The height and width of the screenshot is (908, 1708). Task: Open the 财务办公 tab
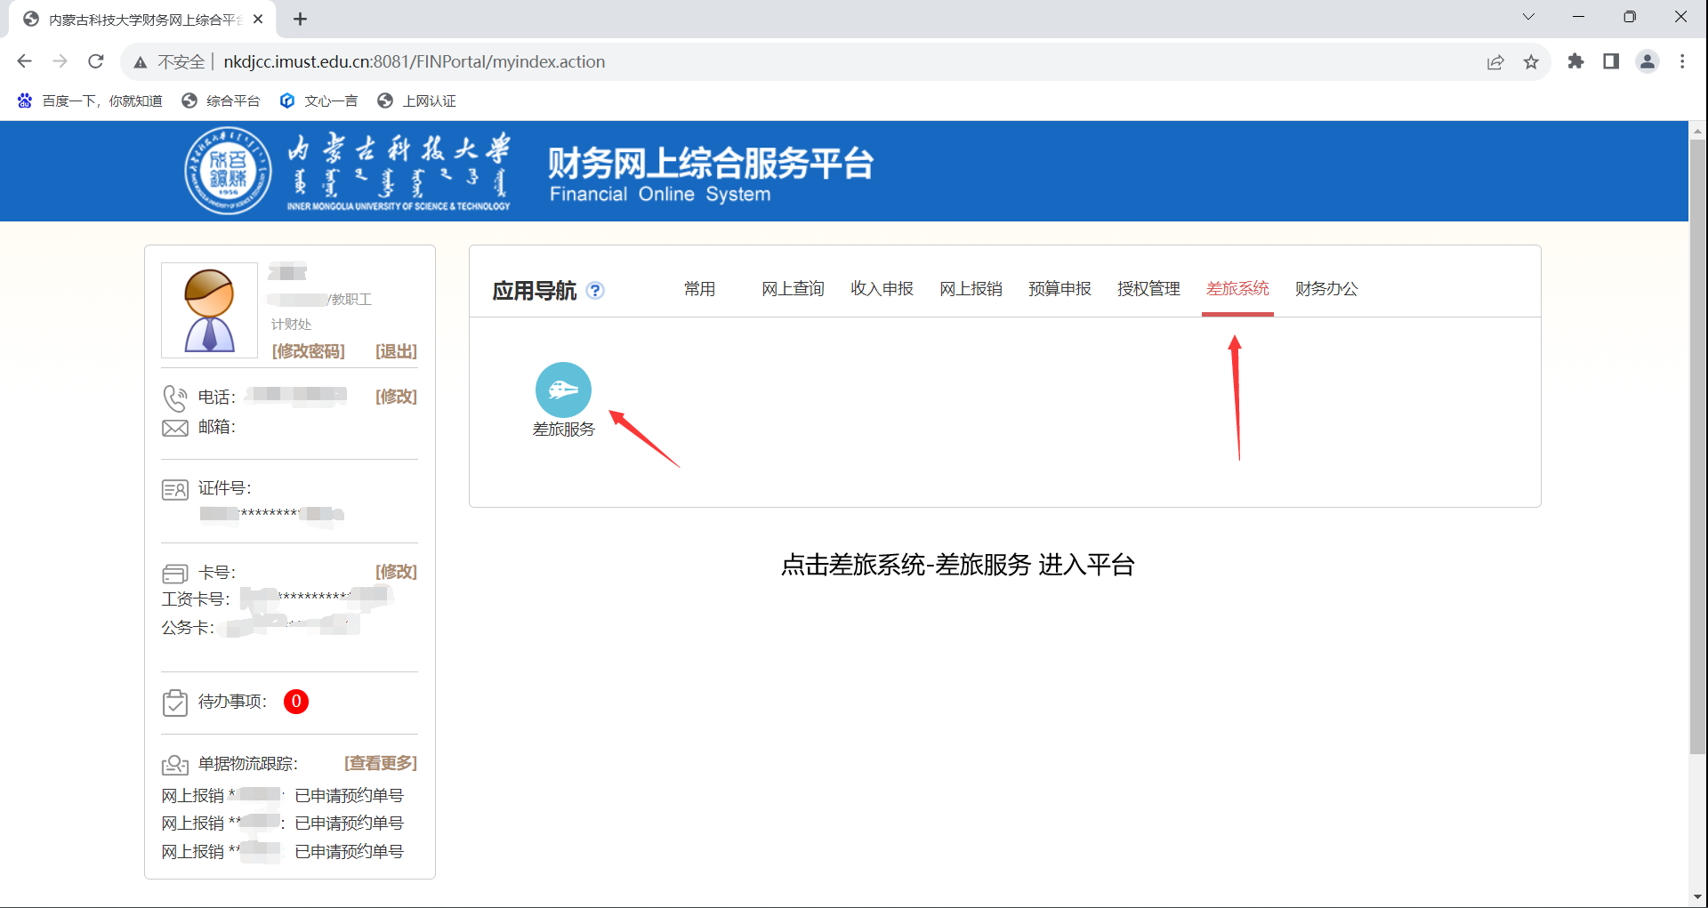(x=1326, y=289)
